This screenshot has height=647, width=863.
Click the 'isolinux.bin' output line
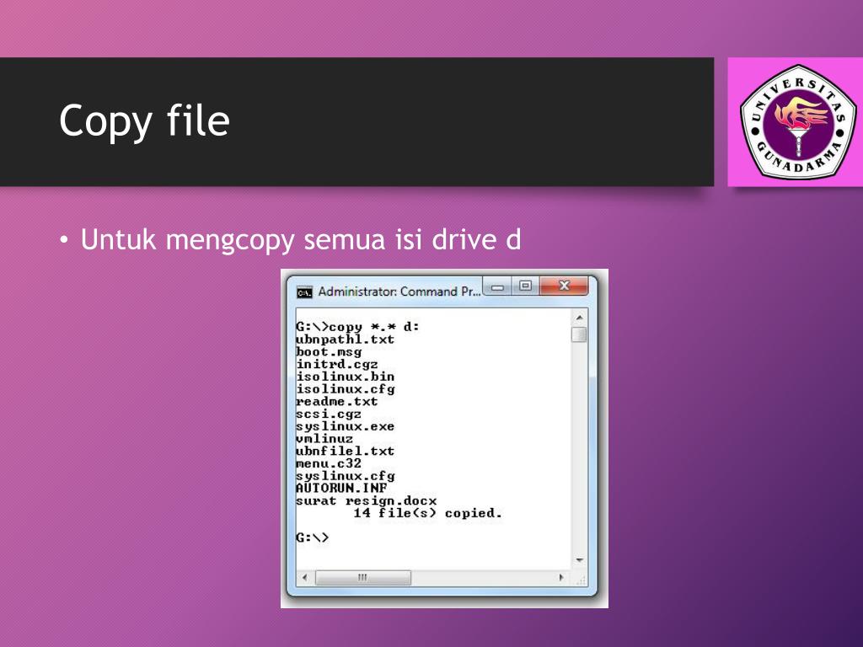pos(345,377)
